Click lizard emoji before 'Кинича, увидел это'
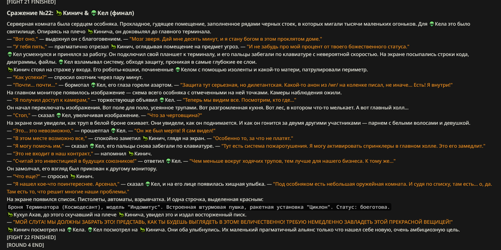Viewport: 501px width, 250px height. [x=121, y=215]
